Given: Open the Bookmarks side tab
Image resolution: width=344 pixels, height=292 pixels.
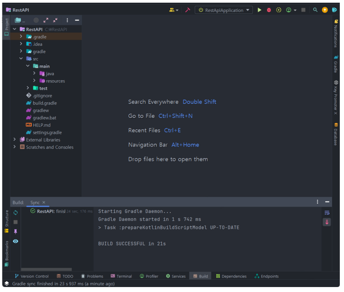Looking at the screenshot, I should [x=6, y=255].
